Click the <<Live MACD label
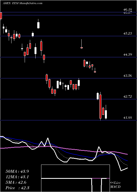 coord(115,185)
